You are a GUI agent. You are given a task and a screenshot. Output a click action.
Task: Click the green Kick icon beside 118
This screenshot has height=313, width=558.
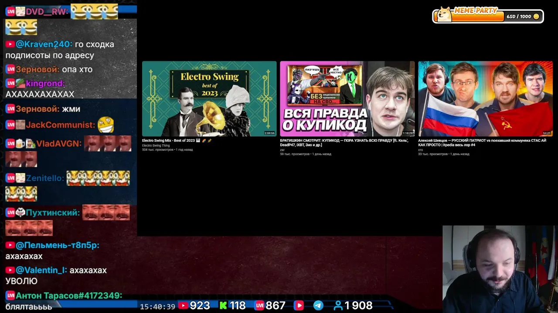coord(223,306)
